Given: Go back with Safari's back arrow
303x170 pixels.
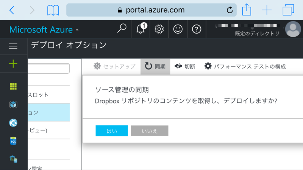Looking at the screenshot, I should tap(12, 10).
